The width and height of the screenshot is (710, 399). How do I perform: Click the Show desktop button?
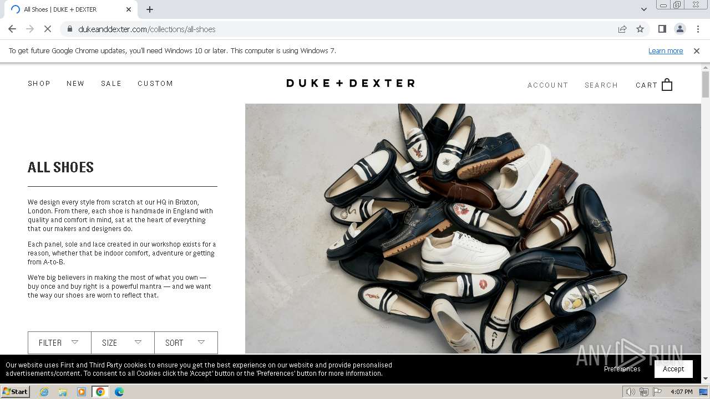(x=704, y=392)
